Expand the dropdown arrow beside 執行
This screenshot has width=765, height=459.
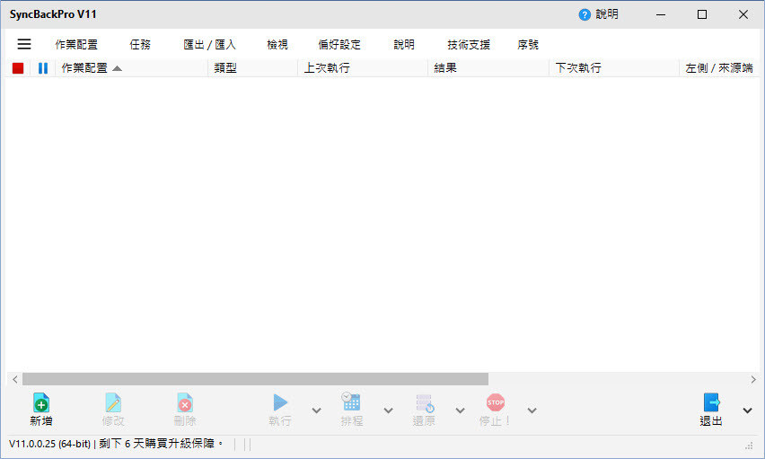click(x=316, y=410)
